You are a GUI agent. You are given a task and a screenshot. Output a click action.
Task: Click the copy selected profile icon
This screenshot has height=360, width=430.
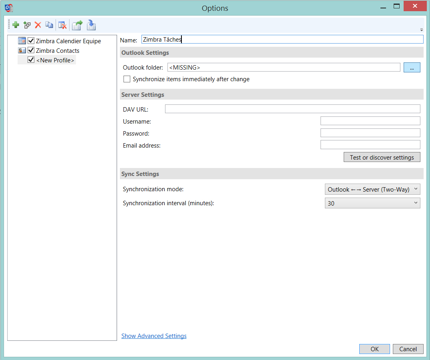49,25
